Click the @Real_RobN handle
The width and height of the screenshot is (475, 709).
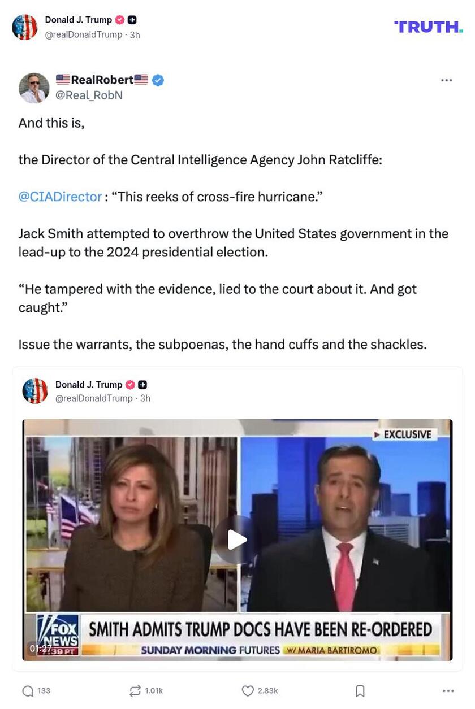(x=89, y=95)
